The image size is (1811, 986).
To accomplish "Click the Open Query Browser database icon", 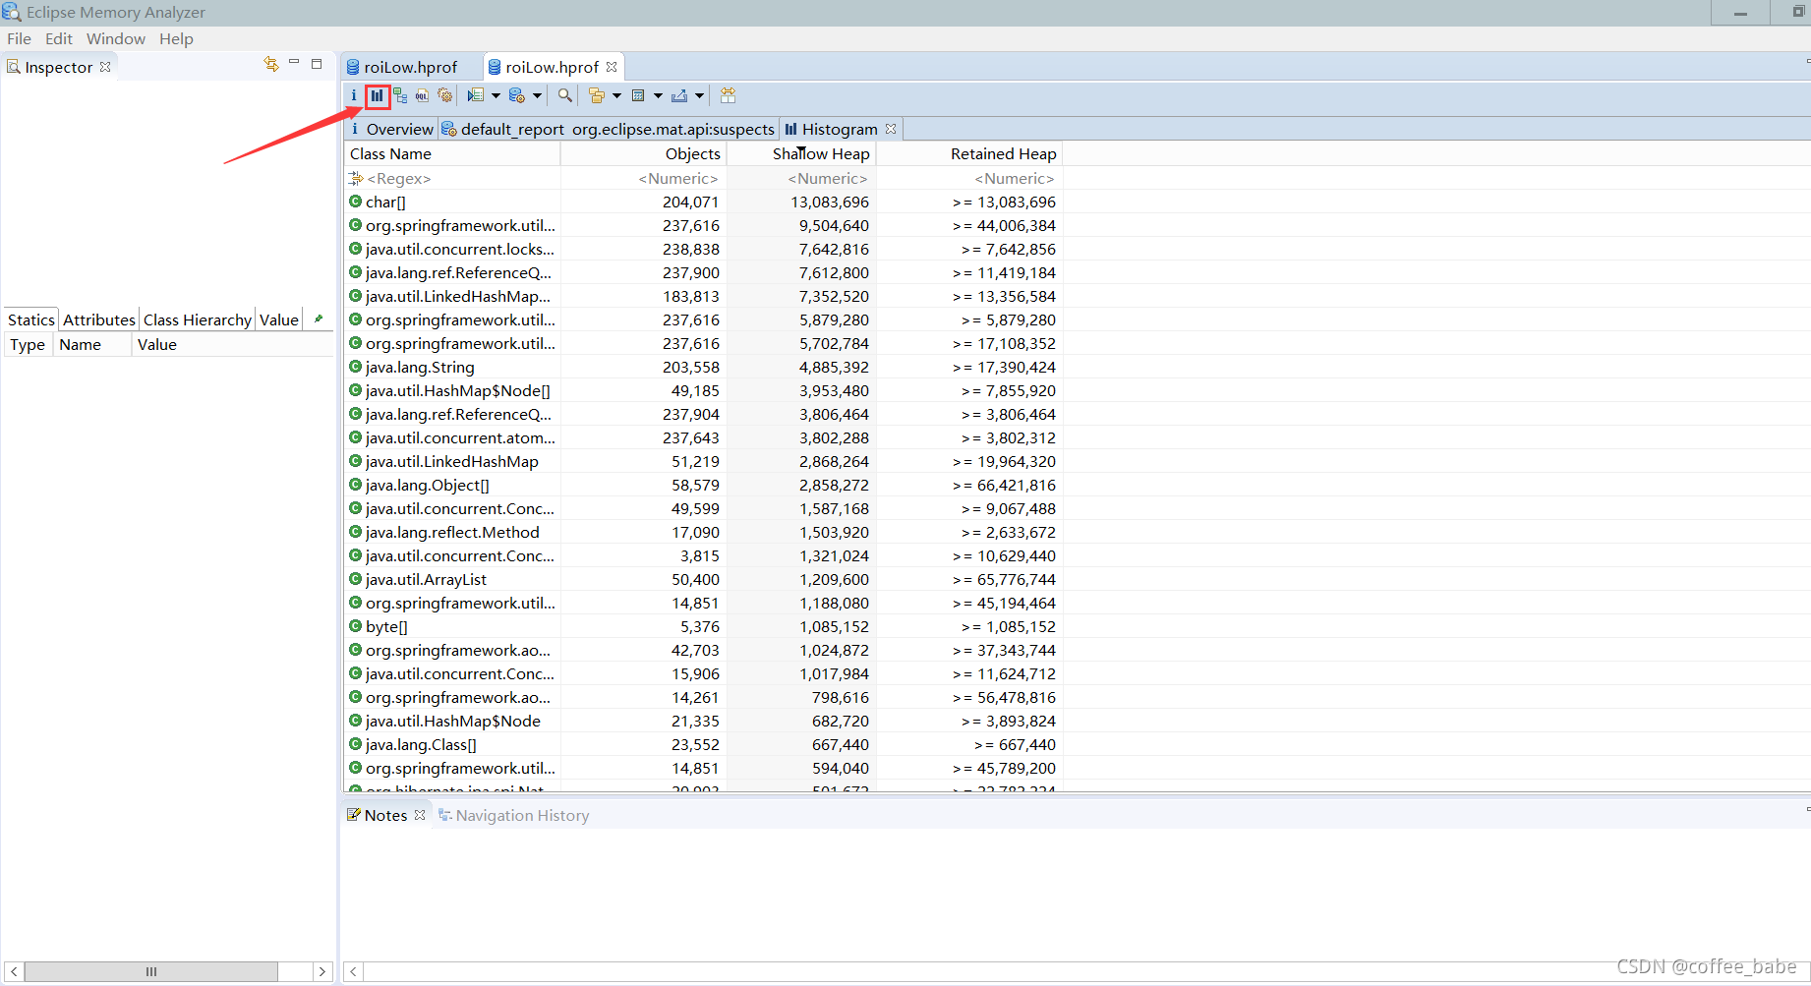I will tap(517, 95).
